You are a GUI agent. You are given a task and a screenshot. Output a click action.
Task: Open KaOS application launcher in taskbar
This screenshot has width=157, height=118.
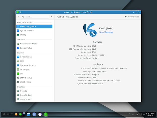coord(4,114)
